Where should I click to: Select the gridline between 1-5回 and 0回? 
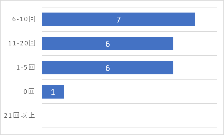pos(130,79)
